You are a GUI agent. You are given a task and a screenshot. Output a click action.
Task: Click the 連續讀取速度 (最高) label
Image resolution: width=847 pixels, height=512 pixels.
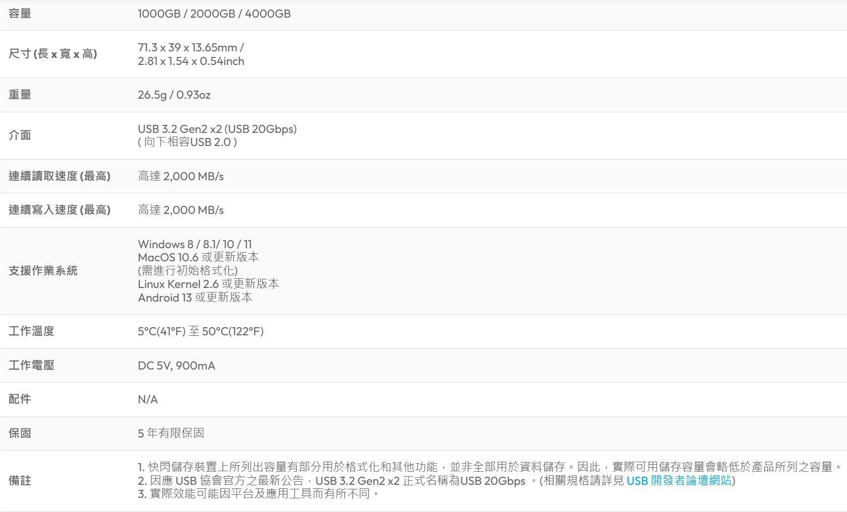coord(59,176)
